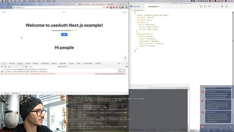Clear the console with the clear icon
234x132 pixels.
[x=5, y=67]
